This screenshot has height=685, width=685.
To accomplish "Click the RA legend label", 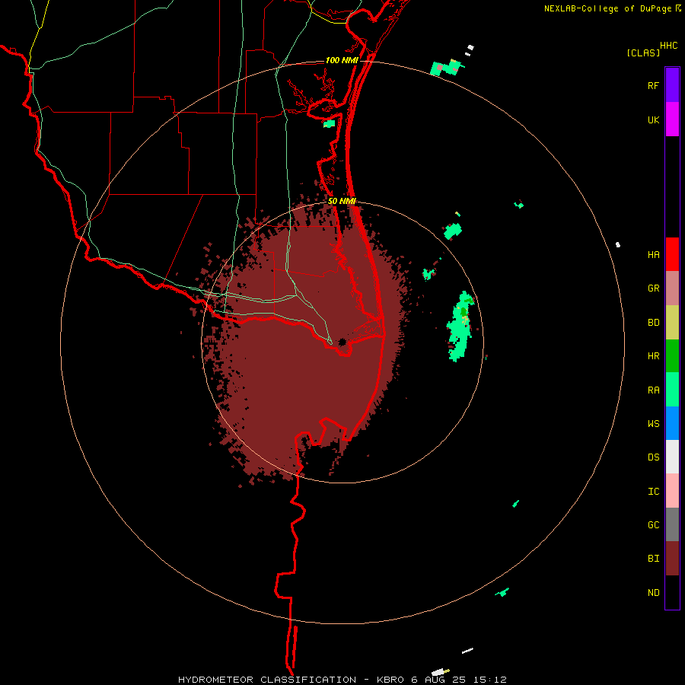I will click(x=653, y=390).
